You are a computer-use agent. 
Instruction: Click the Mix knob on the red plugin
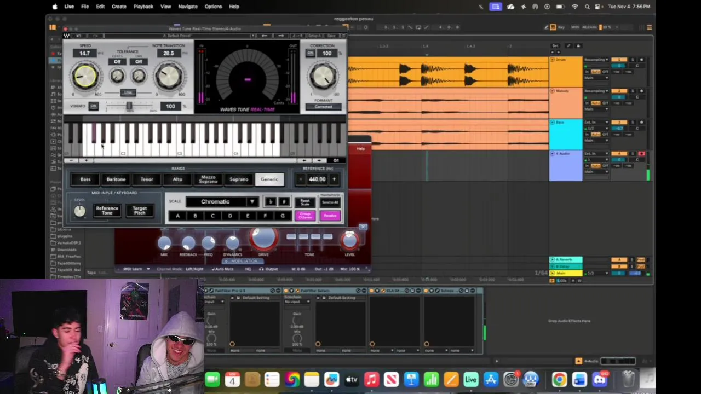click(164, 244)
